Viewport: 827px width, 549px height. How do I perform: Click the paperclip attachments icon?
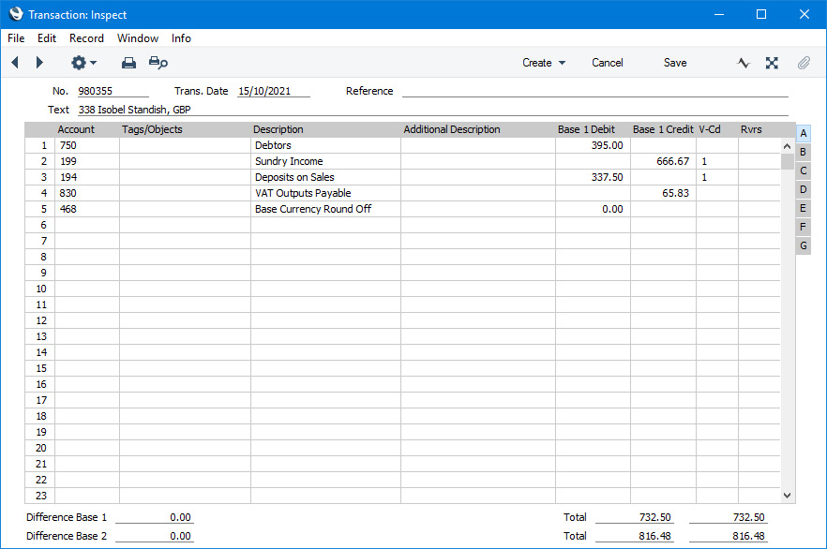tap(804, 63)
